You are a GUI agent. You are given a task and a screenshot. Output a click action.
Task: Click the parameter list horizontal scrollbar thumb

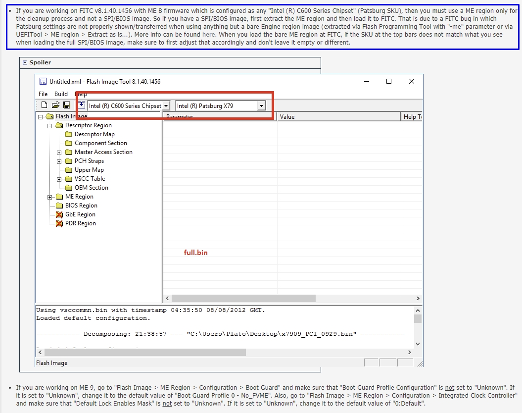click(244, 299)
